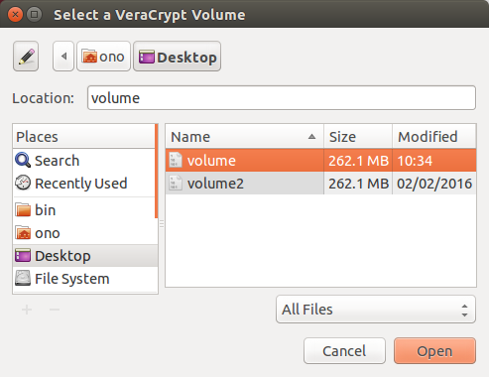489x377 pixels.
Task: Click the 262.1 MB size of volume2
Action: [358, 184]
